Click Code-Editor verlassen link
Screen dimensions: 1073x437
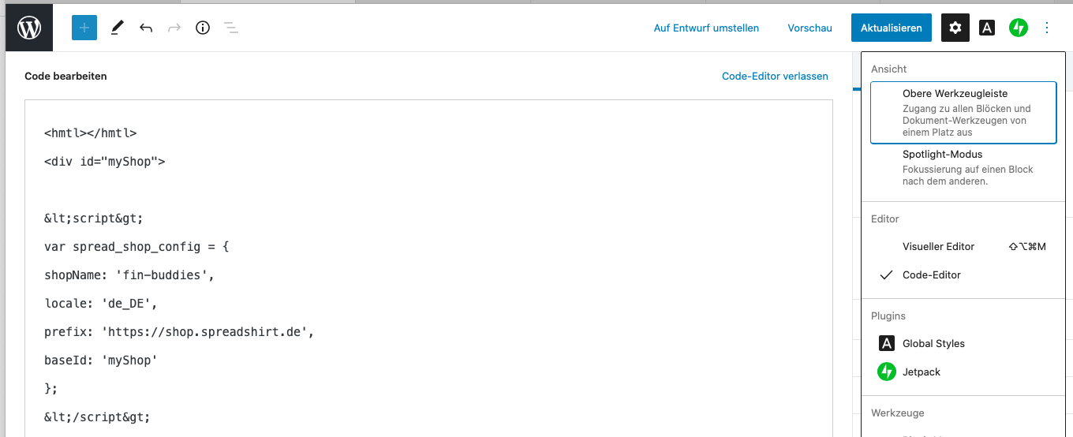pos(775,77)
